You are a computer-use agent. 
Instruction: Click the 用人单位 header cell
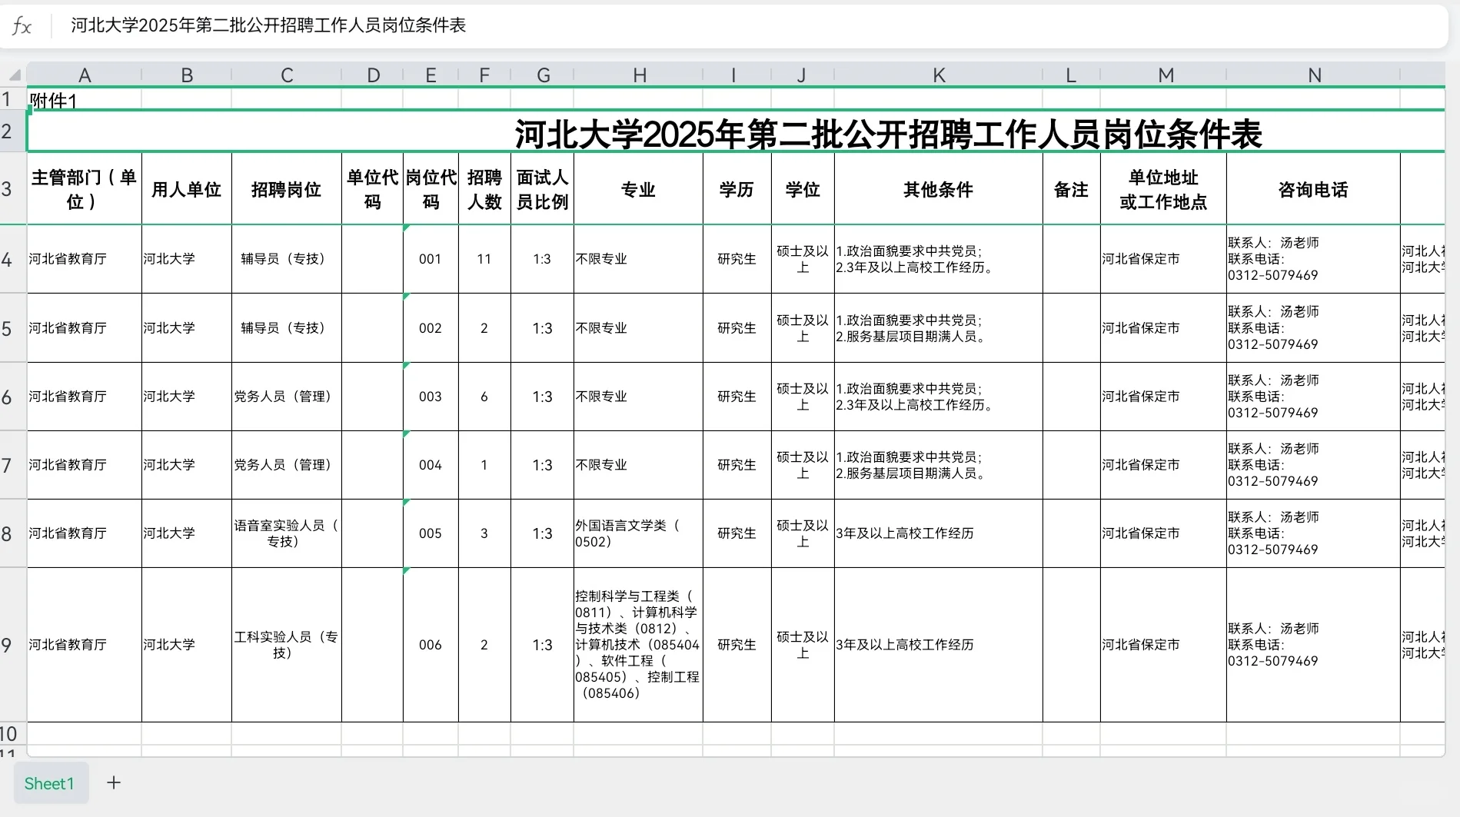(x=187, y=189)
